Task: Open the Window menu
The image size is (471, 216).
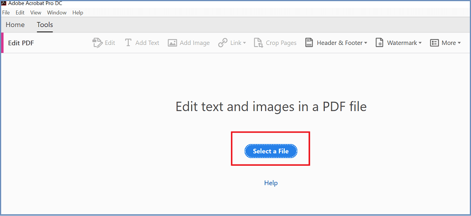Action: (57, 12)
